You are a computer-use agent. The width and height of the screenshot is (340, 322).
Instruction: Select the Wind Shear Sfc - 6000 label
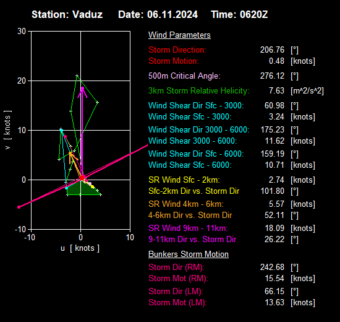(190, 165)
